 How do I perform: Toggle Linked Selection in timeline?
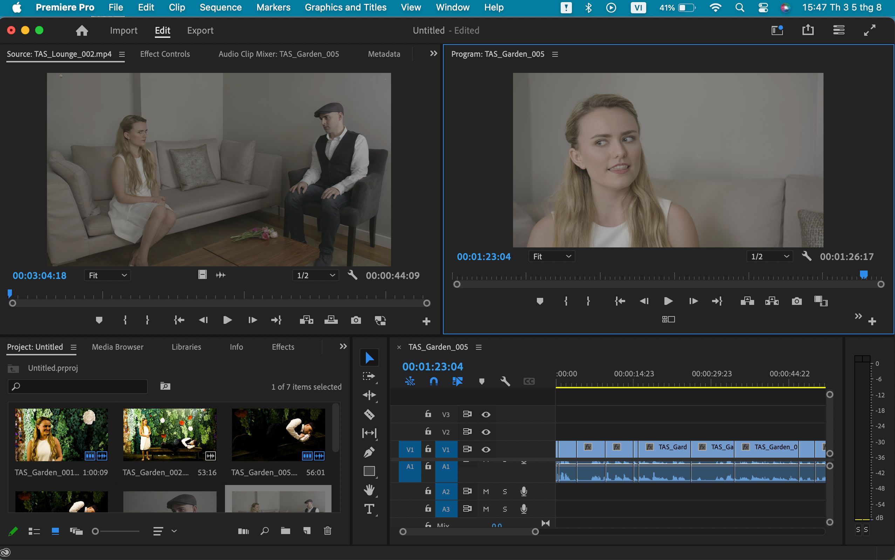pyautogui.click(x=457, y=381)
